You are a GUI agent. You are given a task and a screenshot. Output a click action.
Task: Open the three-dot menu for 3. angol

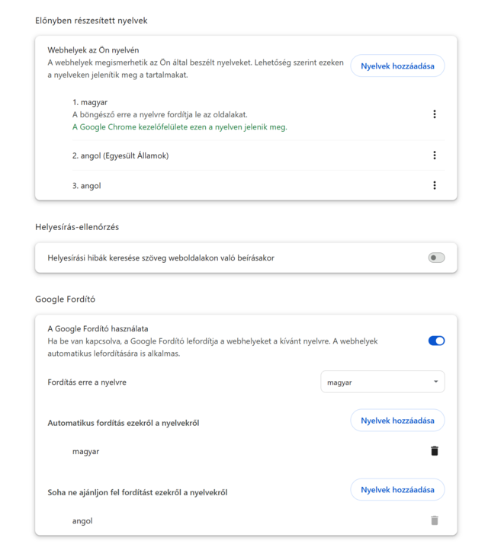435,185
